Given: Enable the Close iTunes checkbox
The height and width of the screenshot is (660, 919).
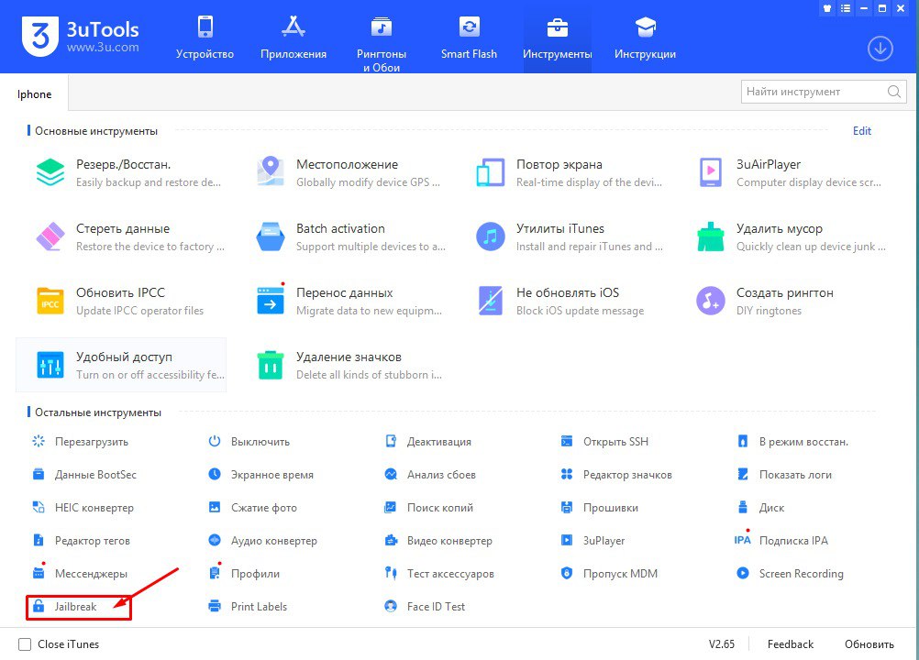Looking at the screenshot, I should [25, 644].
